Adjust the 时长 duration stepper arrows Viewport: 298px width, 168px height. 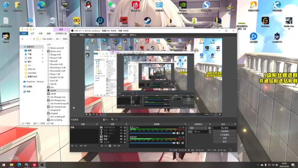point(210,132)
